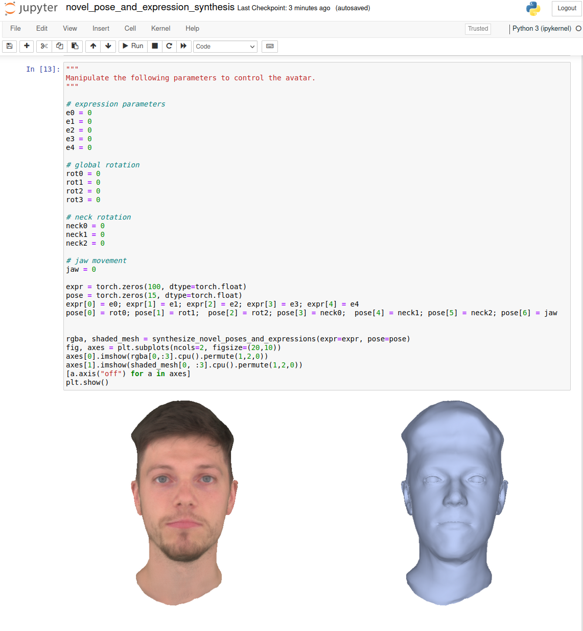Viewport: 583px width, 631px height.
Task: Open the command palette keyboard icon
Action: (x=270, y=46)
